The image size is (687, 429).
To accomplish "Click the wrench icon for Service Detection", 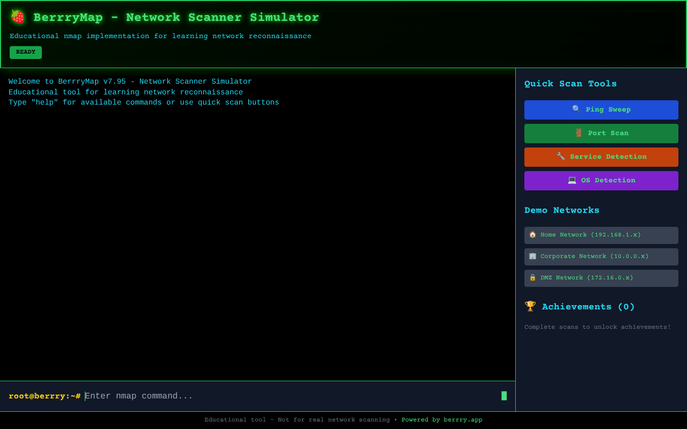I will 560,156.
